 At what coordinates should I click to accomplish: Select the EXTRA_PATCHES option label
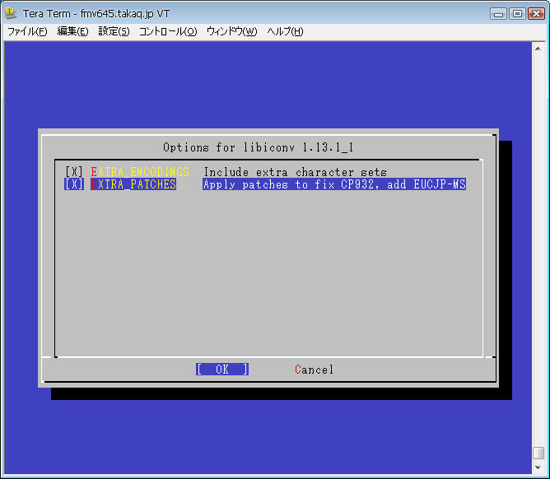[x=133, y=184]
